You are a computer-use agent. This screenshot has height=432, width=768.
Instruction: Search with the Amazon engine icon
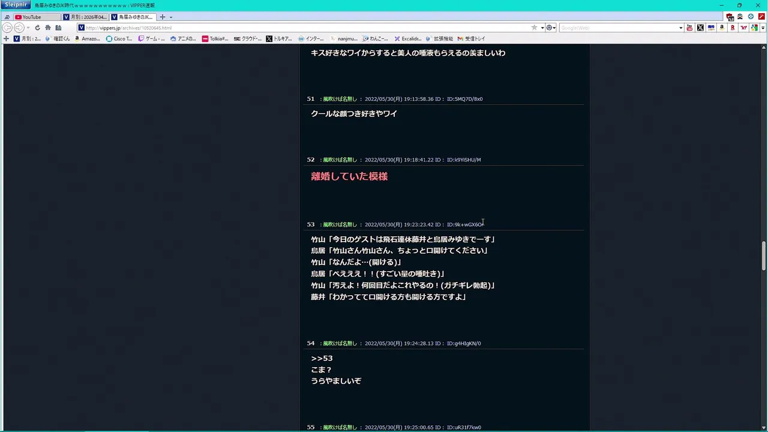pyautogui.click(x=722, y=28)
